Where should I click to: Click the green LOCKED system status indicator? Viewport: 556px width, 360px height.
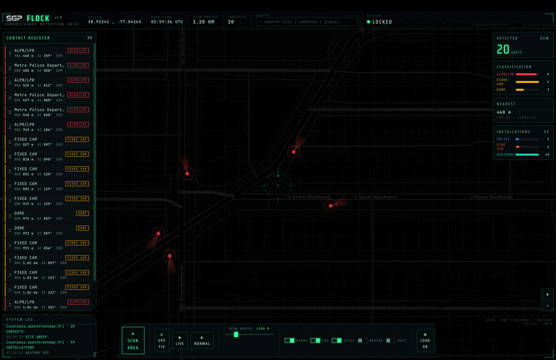[380, 22]
